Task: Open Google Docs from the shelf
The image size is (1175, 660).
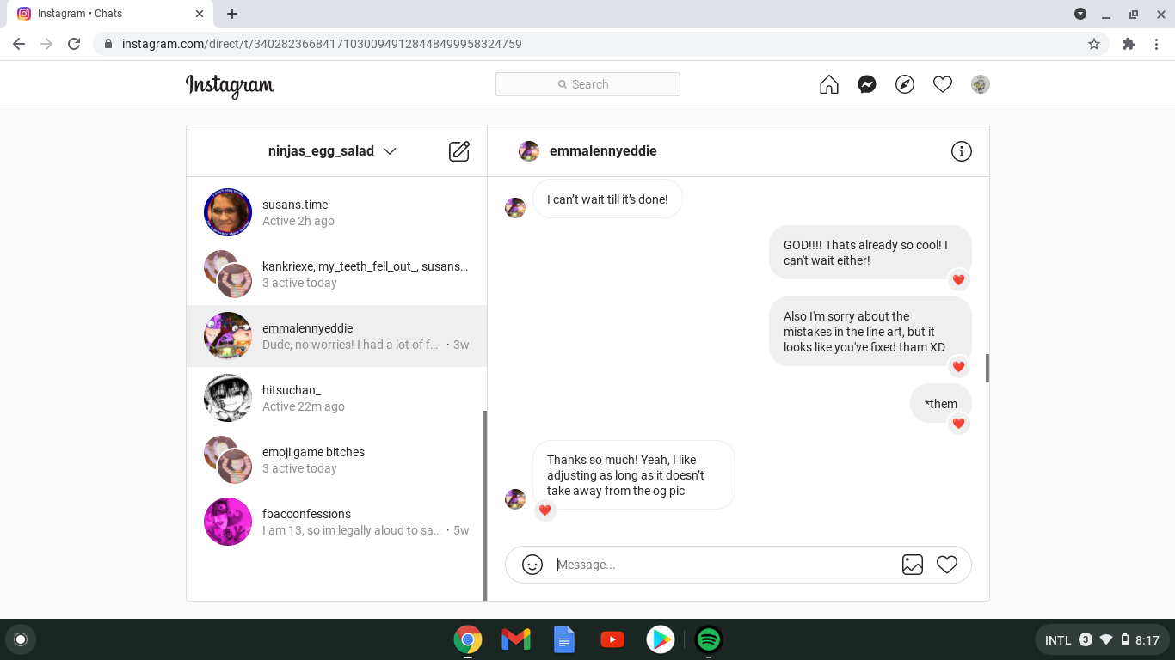Action: pos(564,639)
